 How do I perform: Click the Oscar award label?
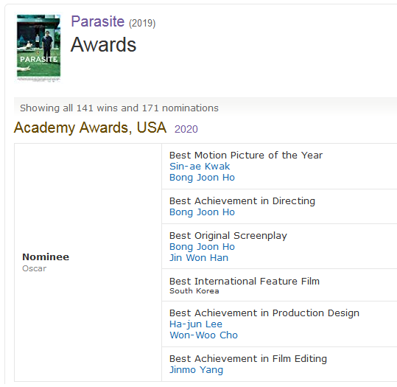34,268
